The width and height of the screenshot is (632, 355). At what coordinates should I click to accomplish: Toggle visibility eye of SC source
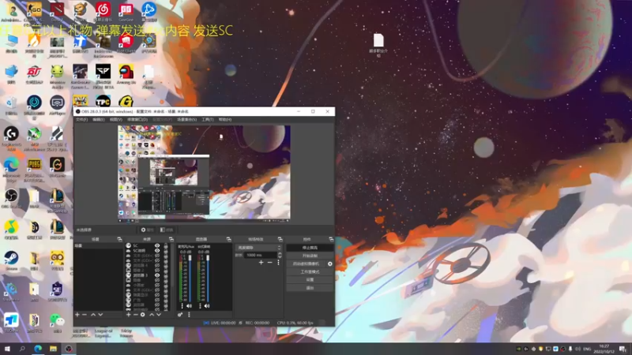tap(157, 245)
